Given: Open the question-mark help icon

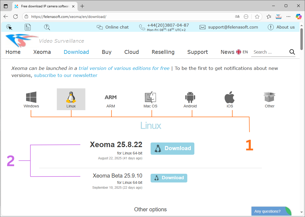Looking at the screenshot, I should pyautogui.click(x=47, y=27).
